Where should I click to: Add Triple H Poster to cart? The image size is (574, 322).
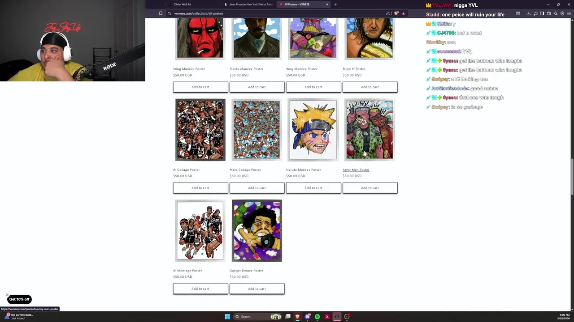coord(370,87)
